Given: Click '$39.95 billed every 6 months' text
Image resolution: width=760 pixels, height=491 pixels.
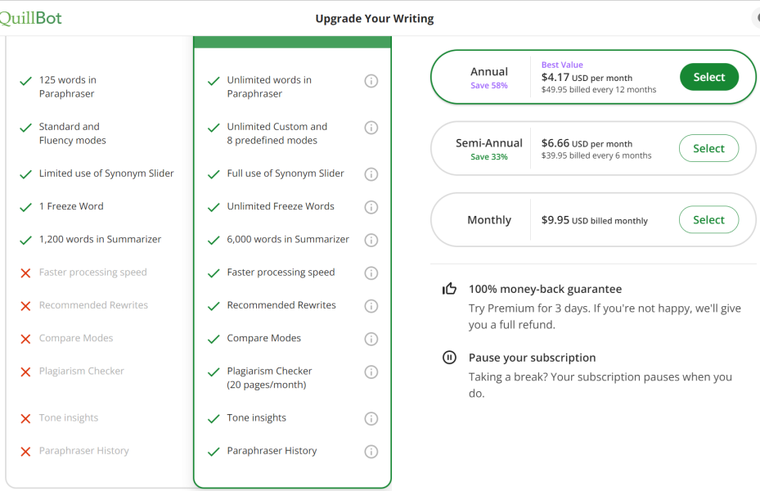Looking at the screenshot, I should [596, 155].
